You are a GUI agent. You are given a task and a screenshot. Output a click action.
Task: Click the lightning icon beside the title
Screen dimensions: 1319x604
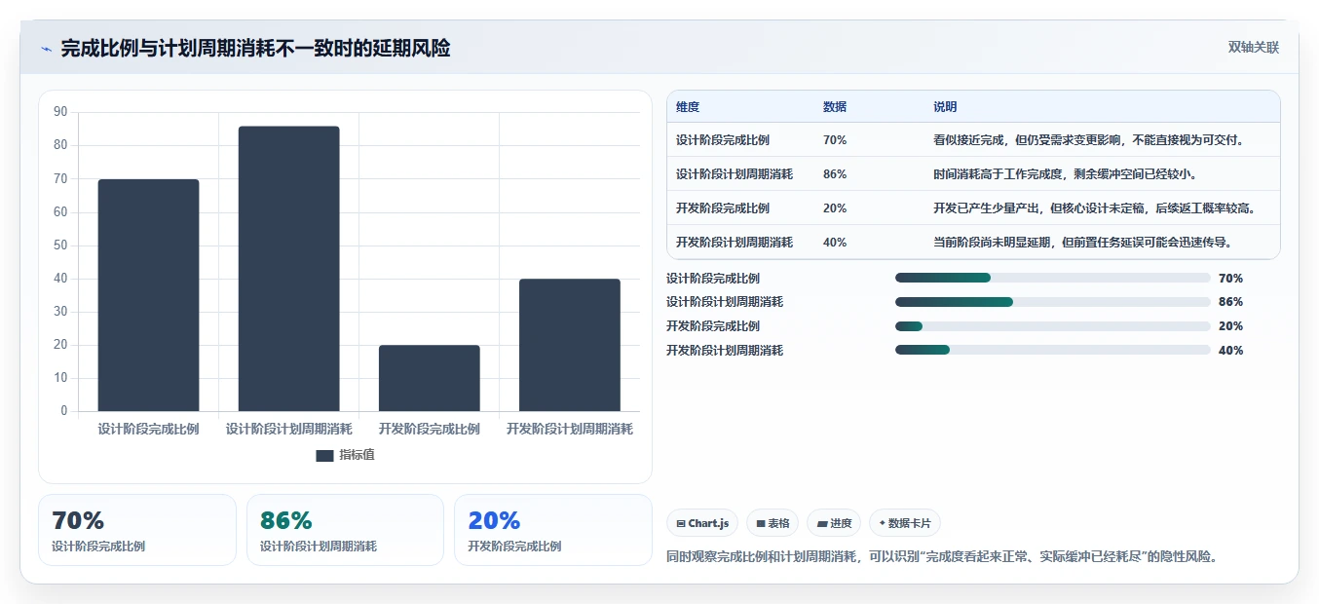(47, 48)
